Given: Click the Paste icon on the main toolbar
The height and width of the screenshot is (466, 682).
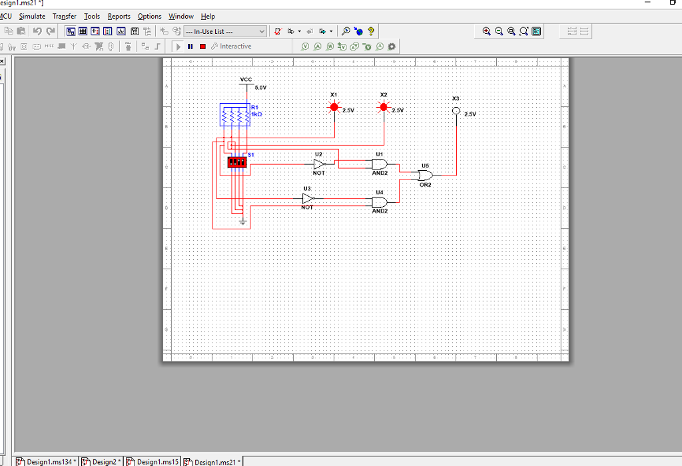Looking at the screenshot, I should (x=21, y=31).
